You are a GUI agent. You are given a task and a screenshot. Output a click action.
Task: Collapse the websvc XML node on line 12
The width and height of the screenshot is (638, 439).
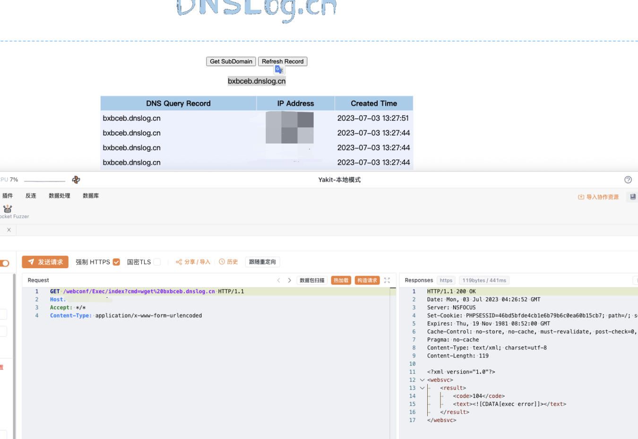(422, 380)
